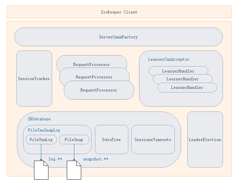Select the SessionsTimeouts block

(153, 139)
